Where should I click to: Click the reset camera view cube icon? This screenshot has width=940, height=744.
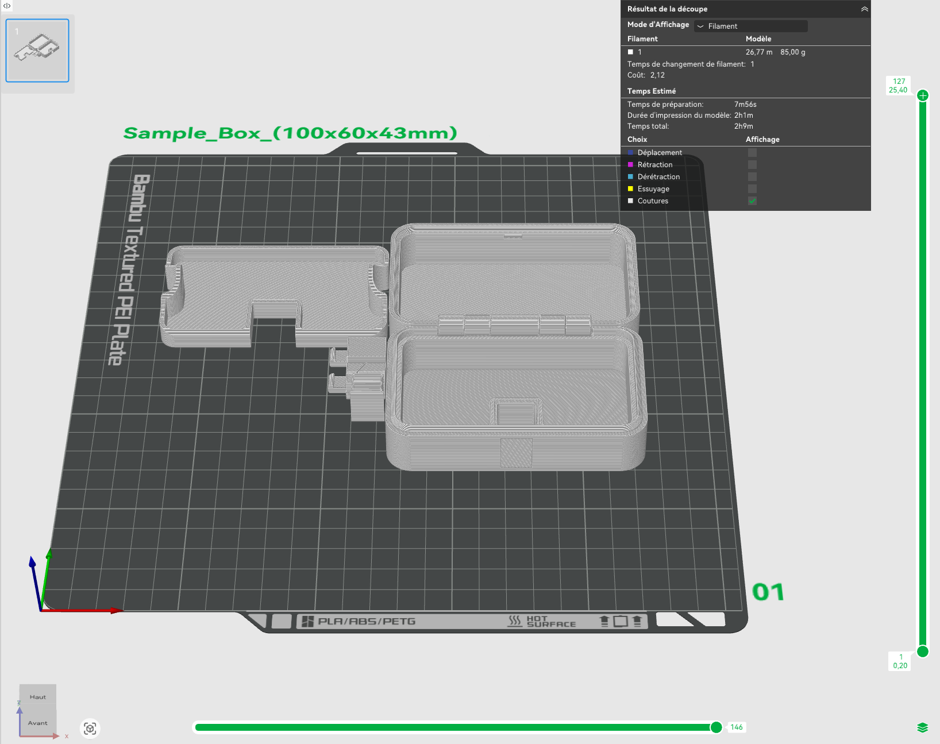tap(90, 728)
